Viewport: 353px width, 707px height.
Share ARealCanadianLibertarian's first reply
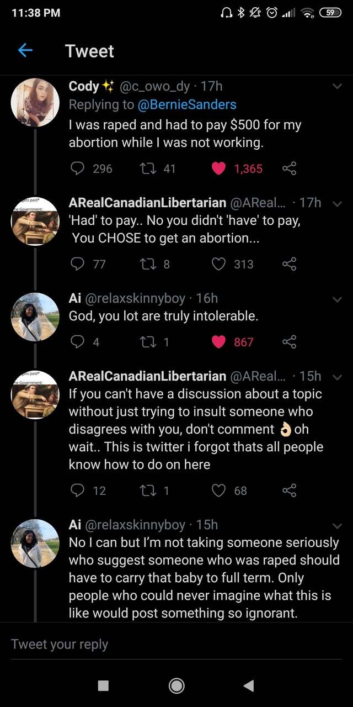click(x=290, y=264)
